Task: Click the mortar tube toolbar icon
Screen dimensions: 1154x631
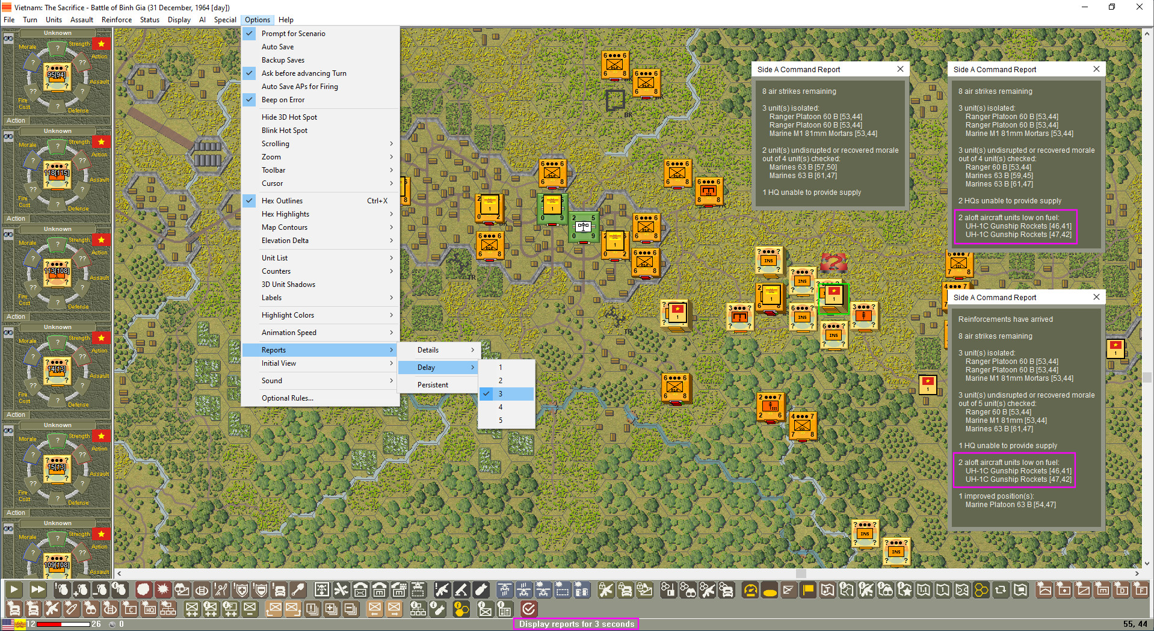Action: pyautogui.click(x=461, y=590)
